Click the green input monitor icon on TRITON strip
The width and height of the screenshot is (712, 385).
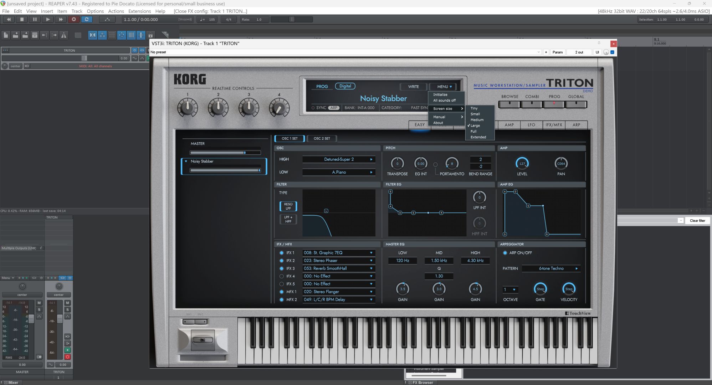click(67, 350)
